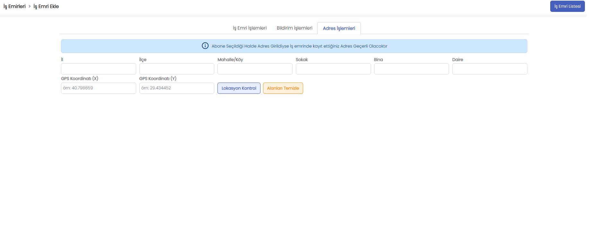Click the info icon in the blue alert banner
This screenshot has height=248, width=591.
pyautogui.click(x=205, y=46)
